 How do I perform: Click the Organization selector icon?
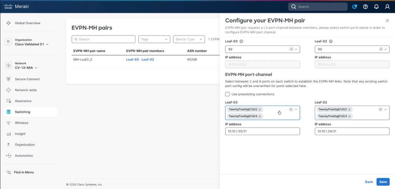[9, 42]
